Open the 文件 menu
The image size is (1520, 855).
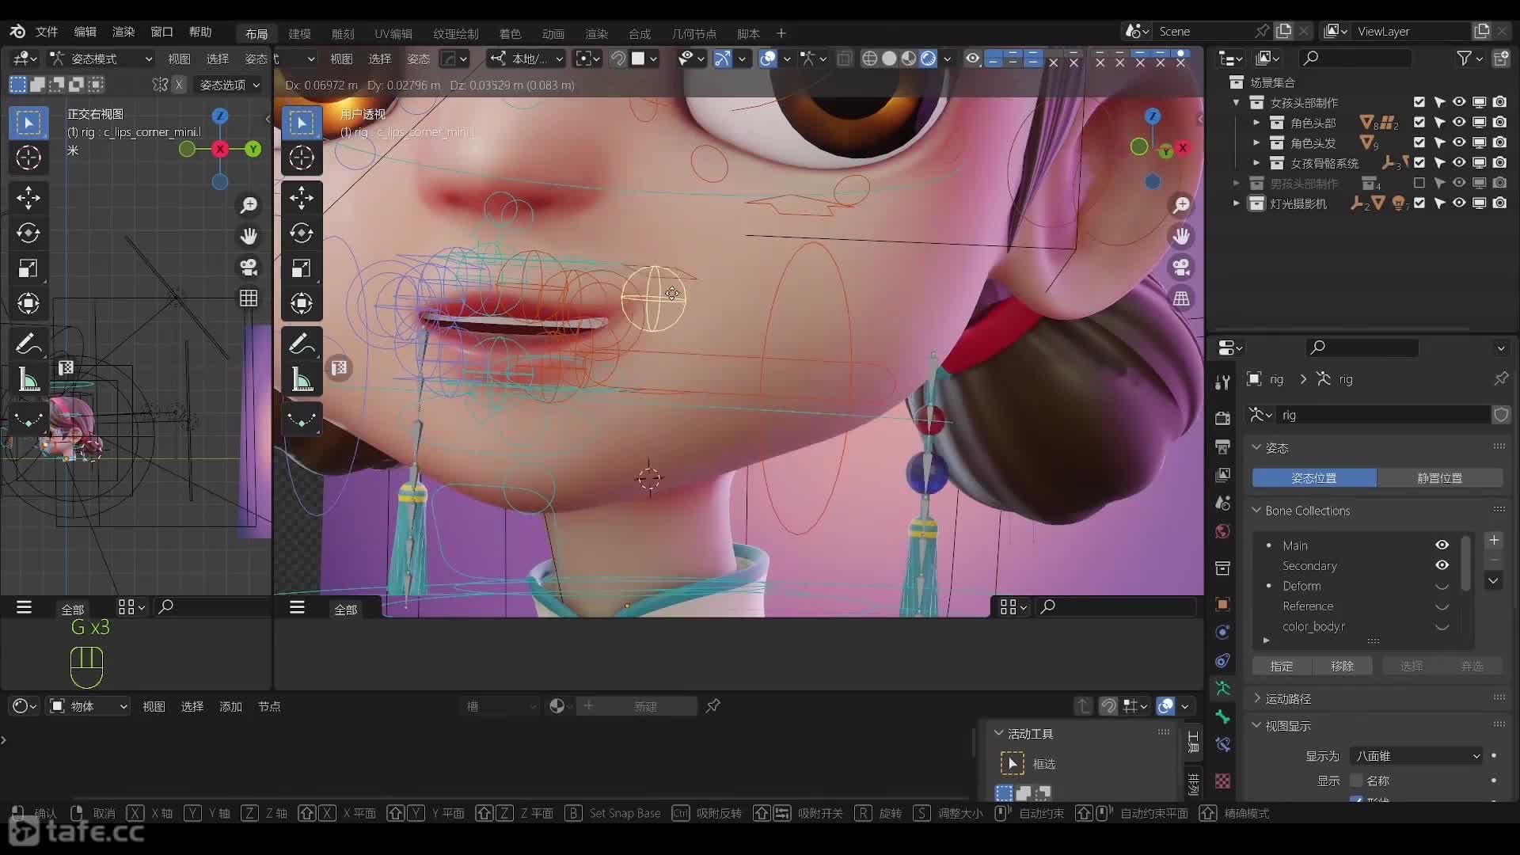[x=47, y=32]
